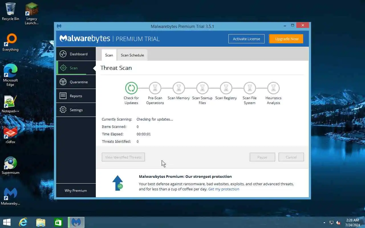Open File Explorer from the taskbar

(41, 222)
